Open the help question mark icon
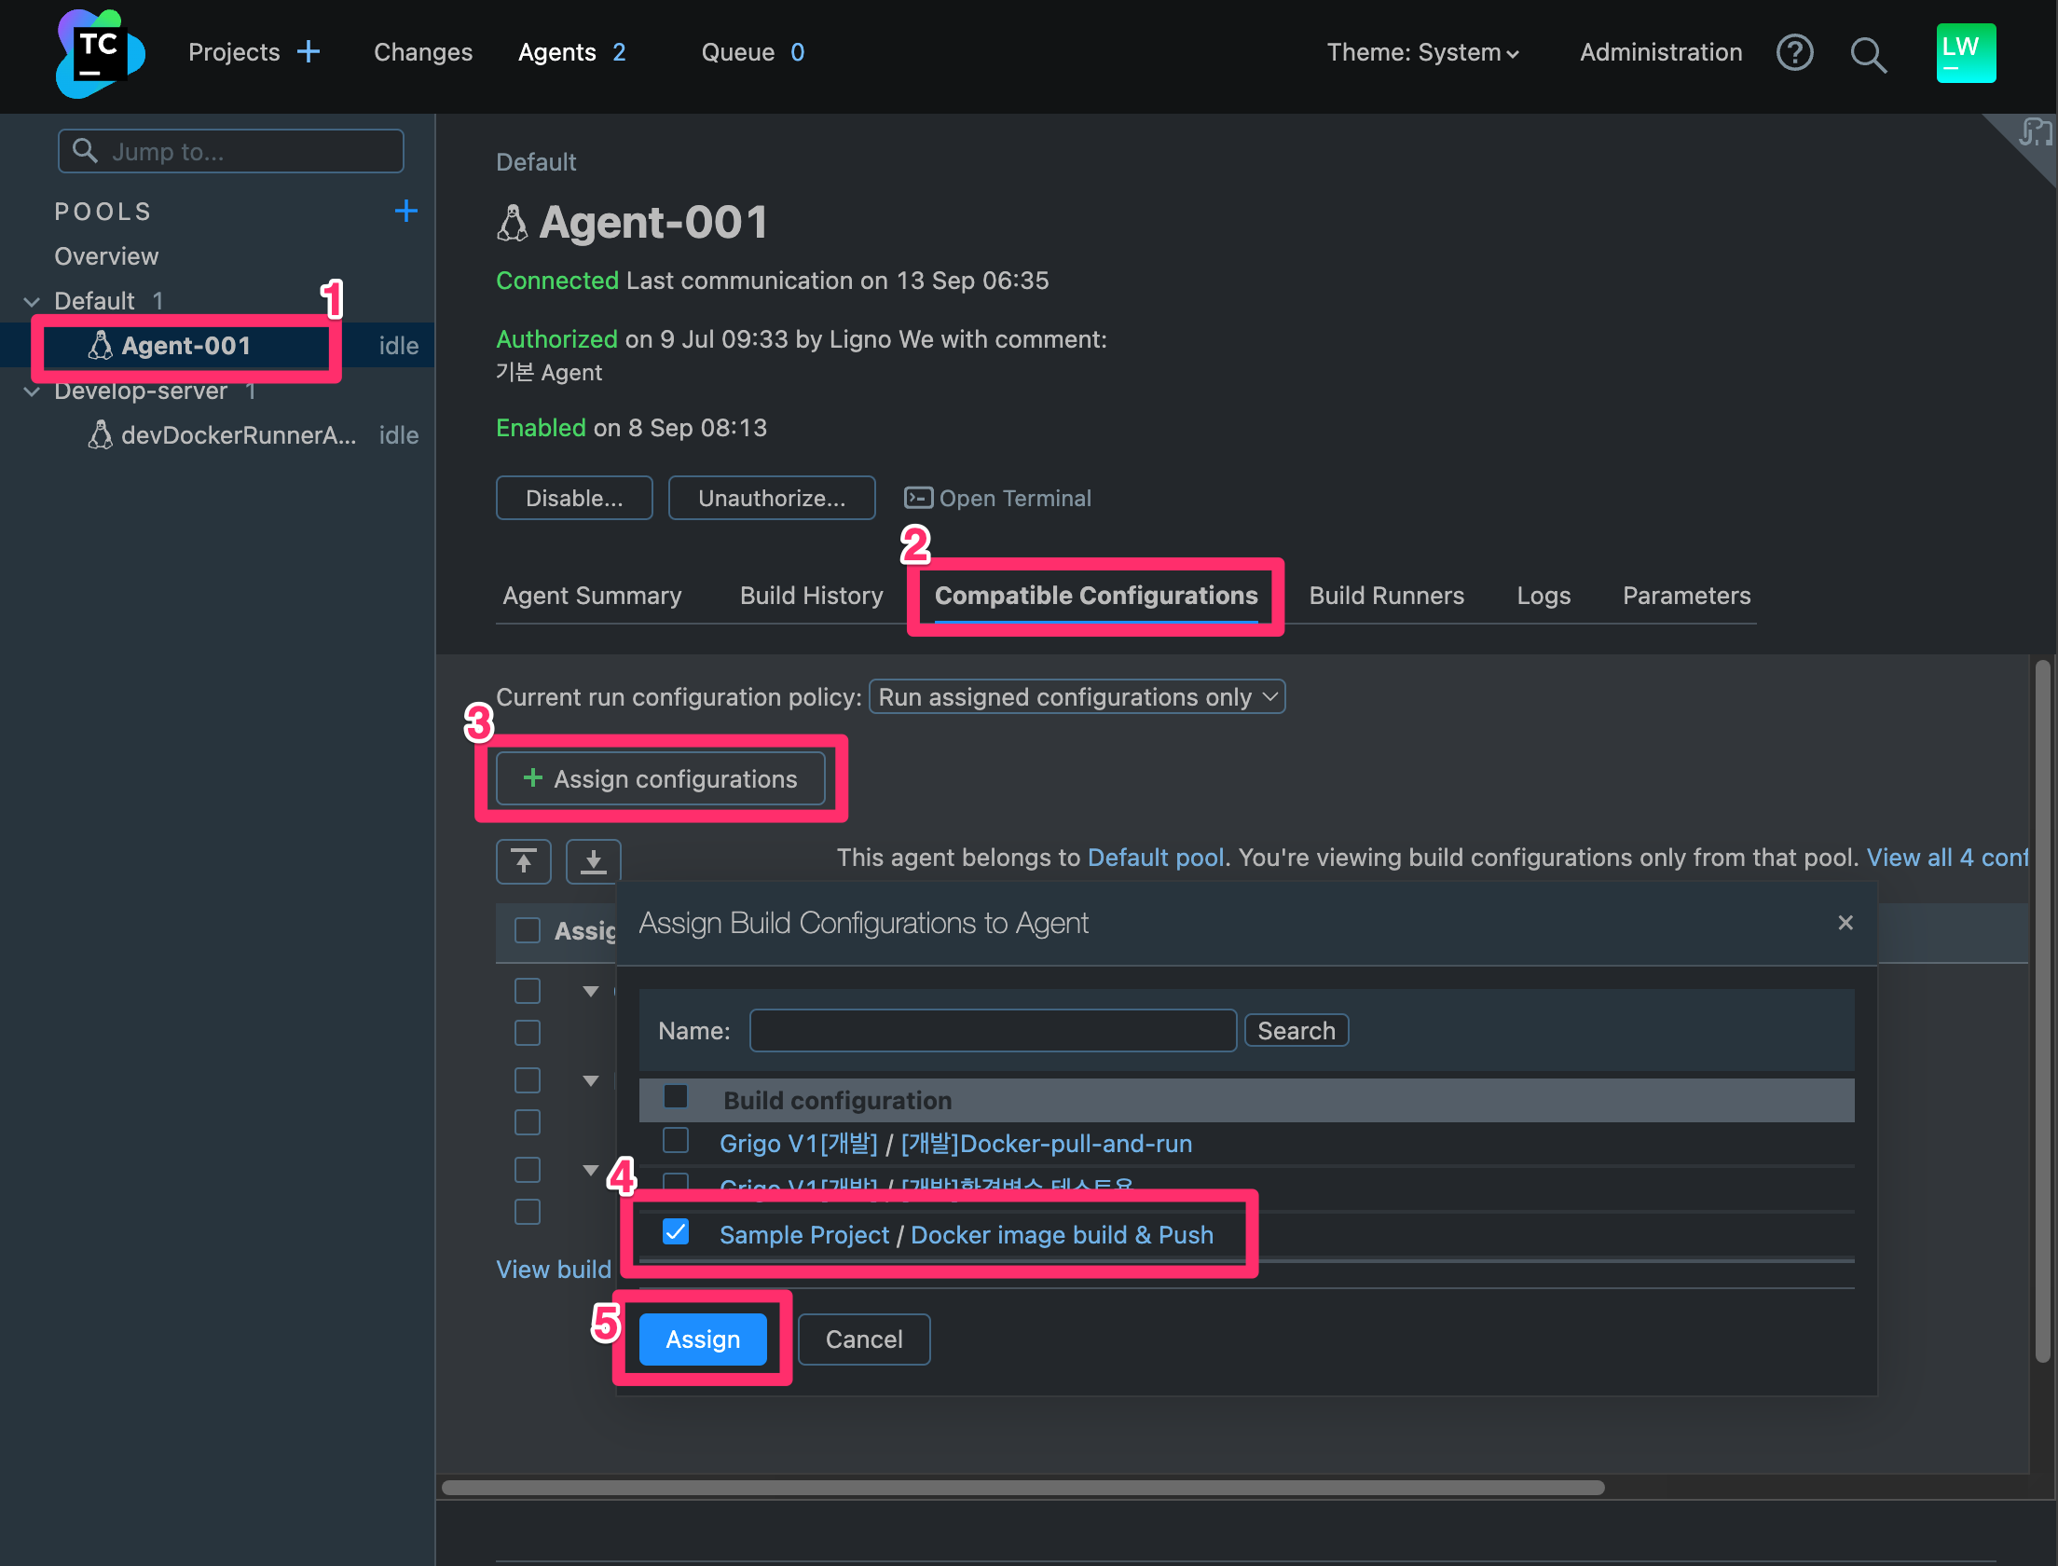 [1793, 53]
